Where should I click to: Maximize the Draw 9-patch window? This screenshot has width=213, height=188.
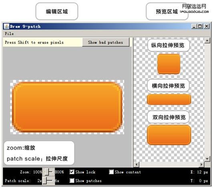[200, 26]
